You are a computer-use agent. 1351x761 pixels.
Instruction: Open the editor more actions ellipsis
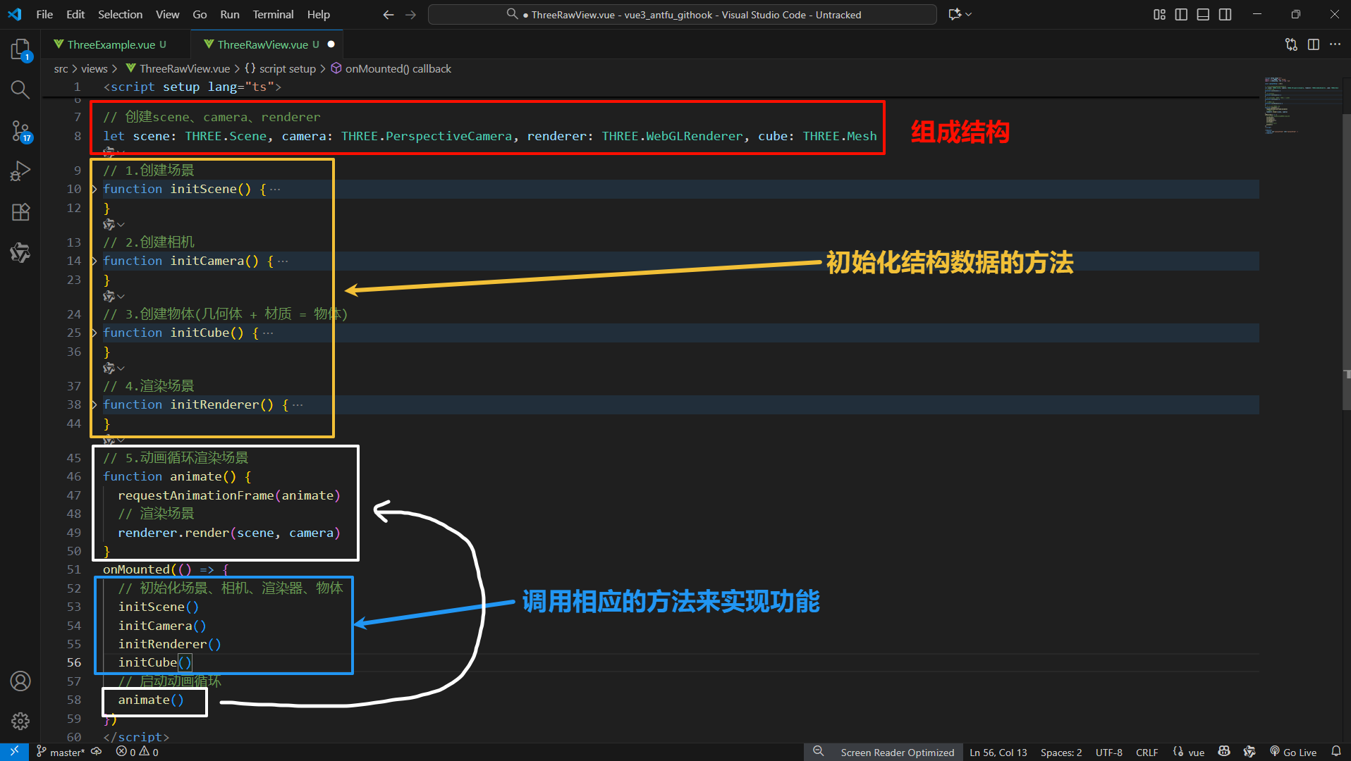1335,44
